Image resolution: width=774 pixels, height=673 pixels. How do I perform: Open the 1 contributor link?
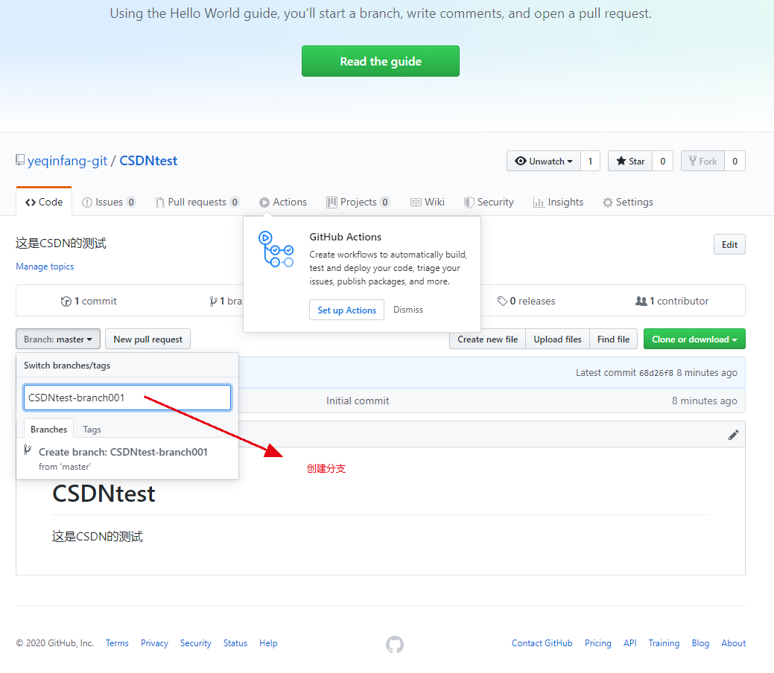[672, 301]
